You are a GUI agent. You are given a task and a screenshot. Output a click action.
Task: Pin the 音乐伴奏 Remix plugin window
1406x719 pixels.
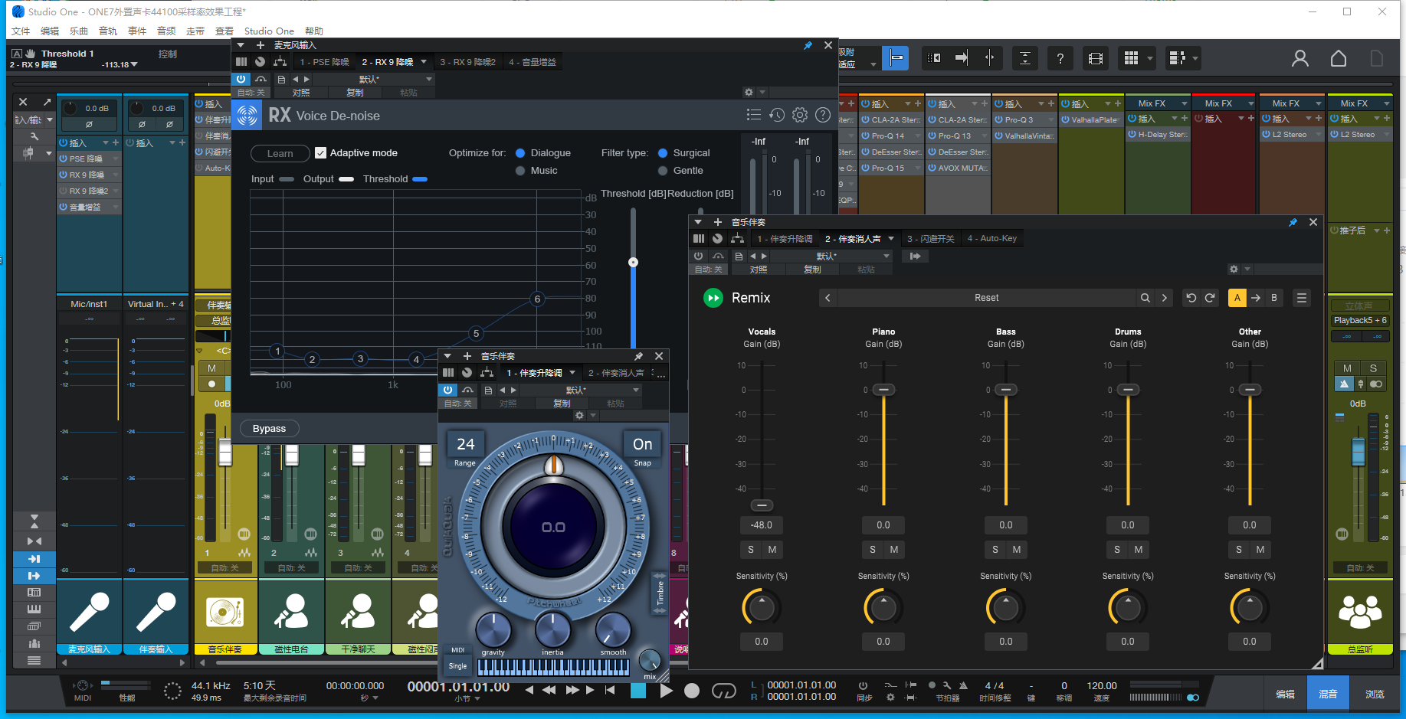point(1293,222)
